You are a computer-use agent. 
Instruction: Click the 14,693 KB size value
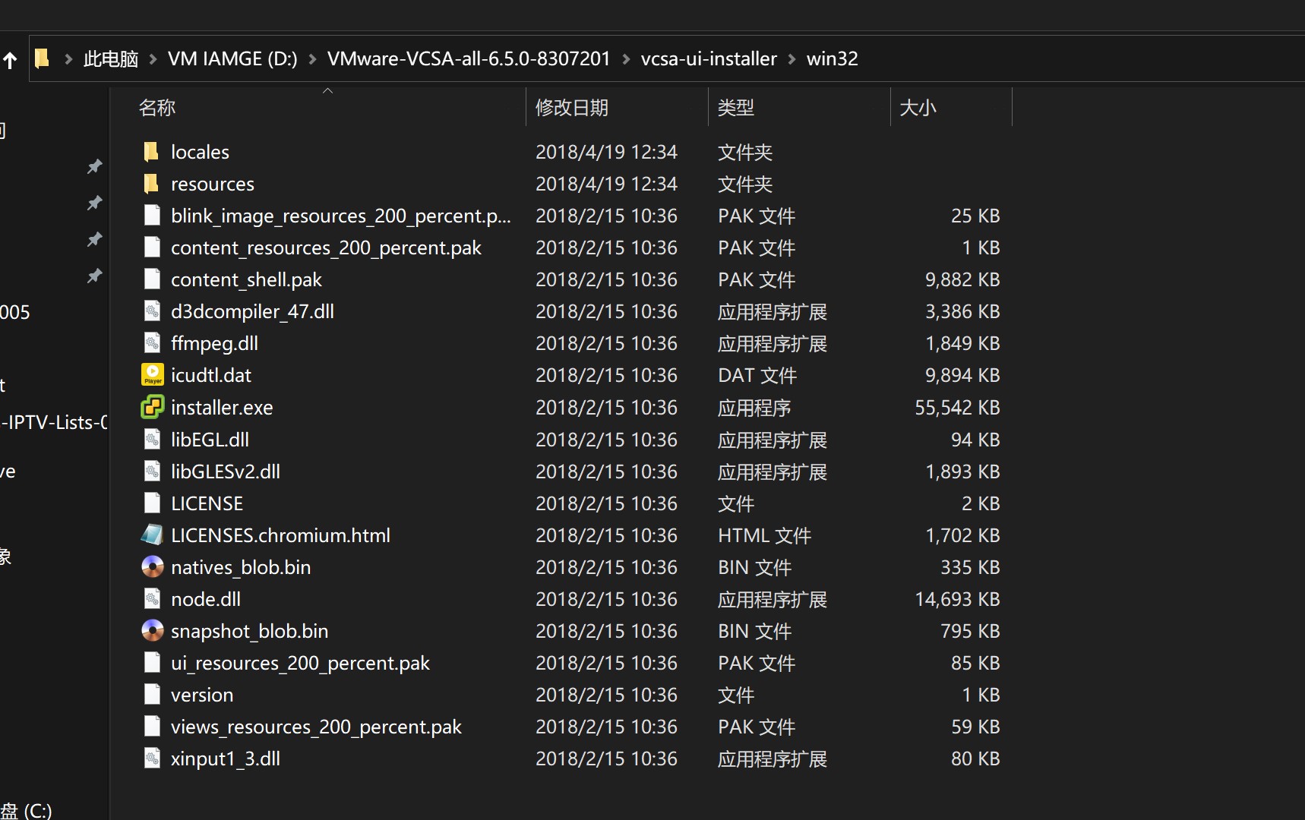957,599
